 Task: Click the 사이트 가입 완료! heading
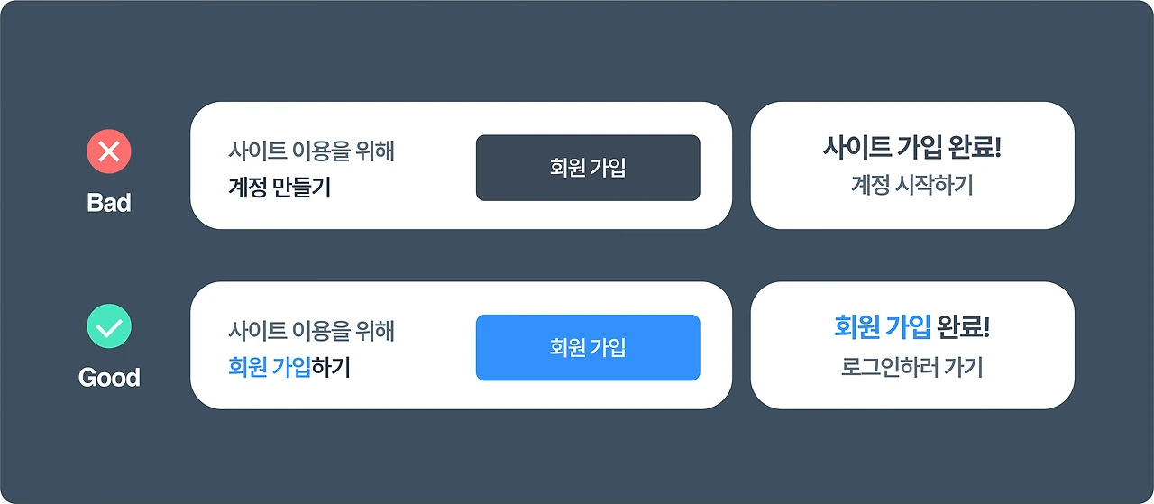tap(912, 147)
